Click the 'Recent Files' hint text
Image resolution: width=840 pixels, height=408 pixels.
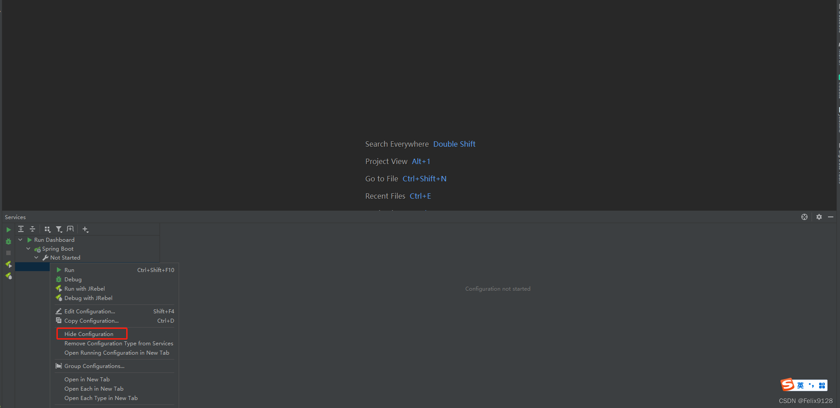click(385, 196)
